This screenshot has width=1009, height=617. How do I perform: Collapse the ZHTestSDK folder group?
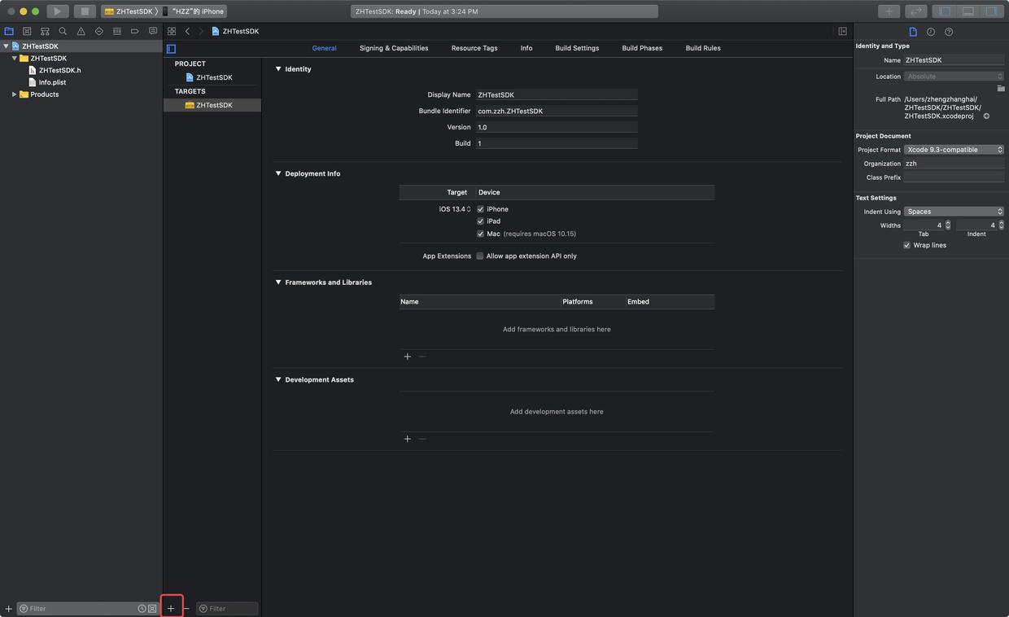pyautogui.click(x=14, y=59)
